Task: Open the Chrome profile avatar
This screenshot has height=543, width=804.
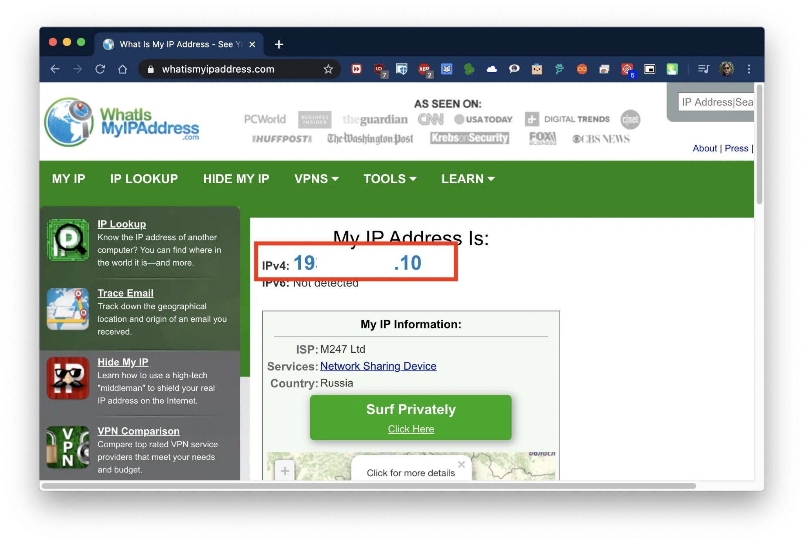Action: click(x=726, y=69)
